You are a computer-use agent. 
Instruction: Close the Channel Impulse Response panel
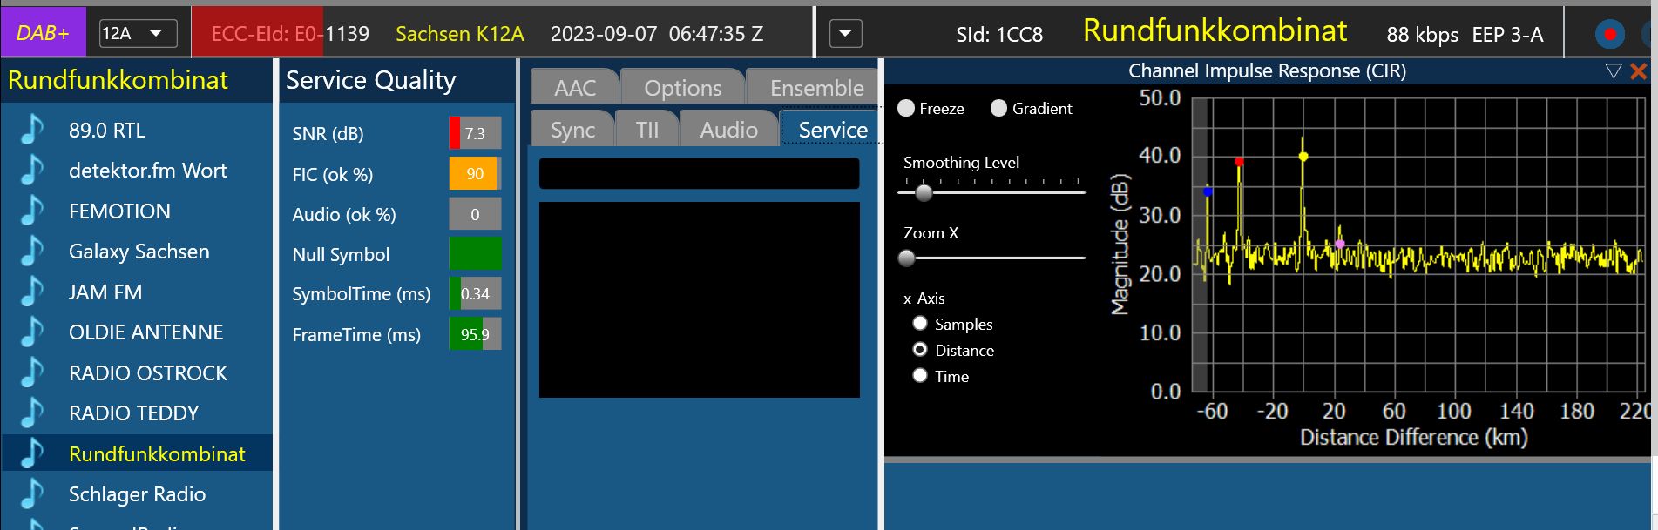[x=1638, y=71]
